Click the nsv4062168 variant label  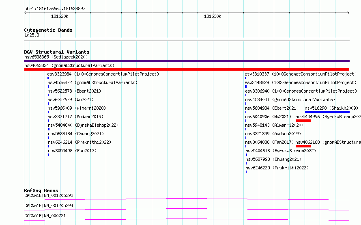pyautogui.click(x=328, y=142)
